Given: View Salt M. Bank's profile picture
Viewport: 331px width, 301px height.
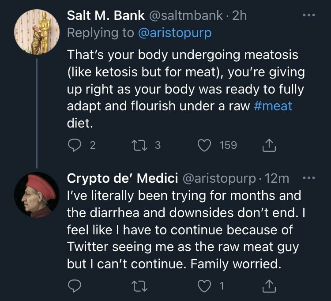Looking at the screenshot, I should click(36, 32).
